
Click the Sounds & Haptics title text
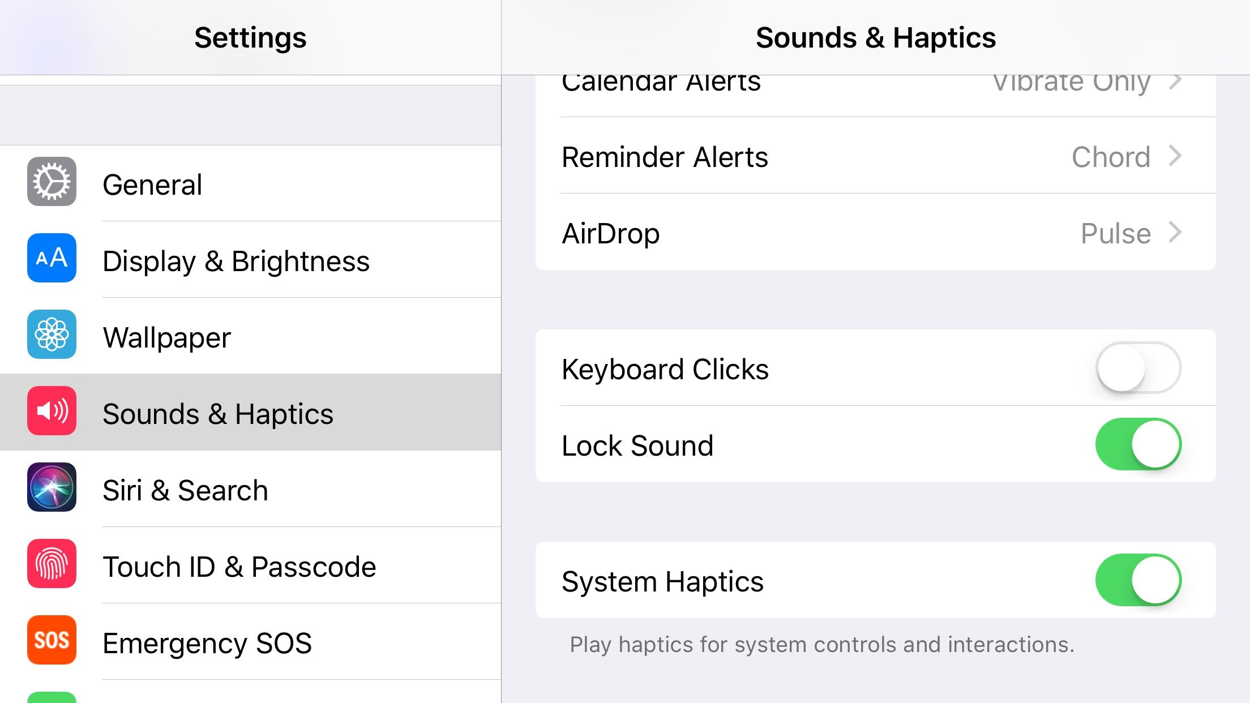tap(875, 37)
